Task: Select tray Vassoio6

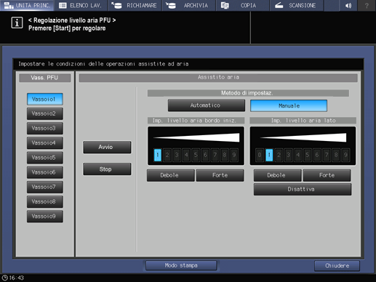Action: pos(45,172)
